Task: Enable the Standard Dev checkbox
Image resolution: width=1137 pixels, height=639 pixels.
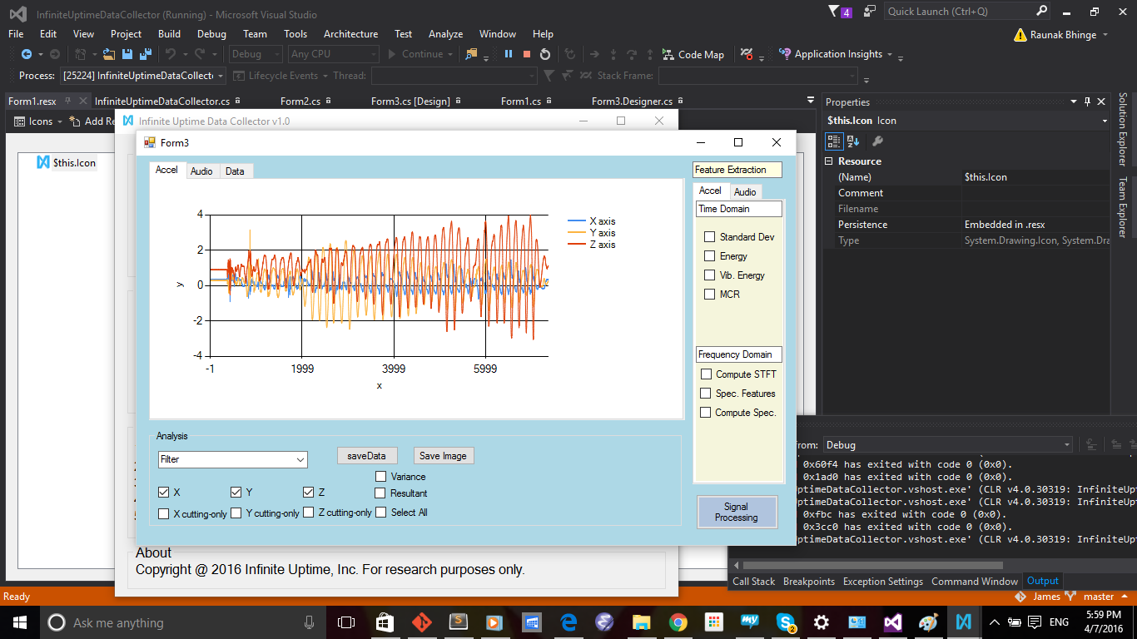Action: pos(710,237)
